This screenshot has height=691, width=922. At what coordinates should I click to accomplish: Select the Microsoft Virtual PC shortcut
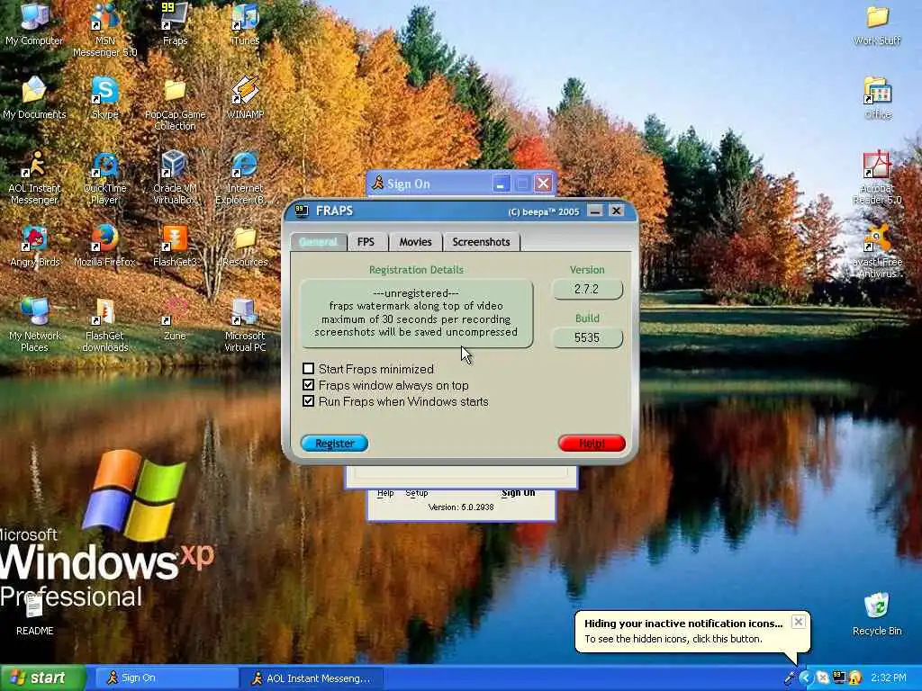[x=245, y=325]
